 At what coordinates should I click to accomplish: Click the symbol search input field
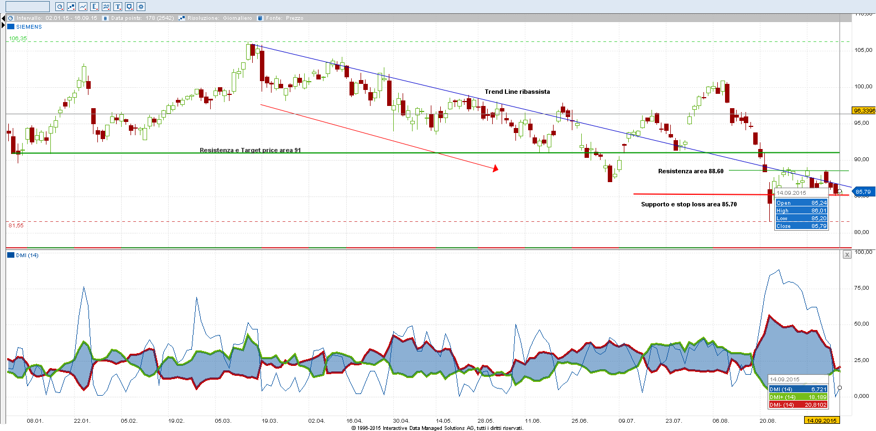(28, 7)
